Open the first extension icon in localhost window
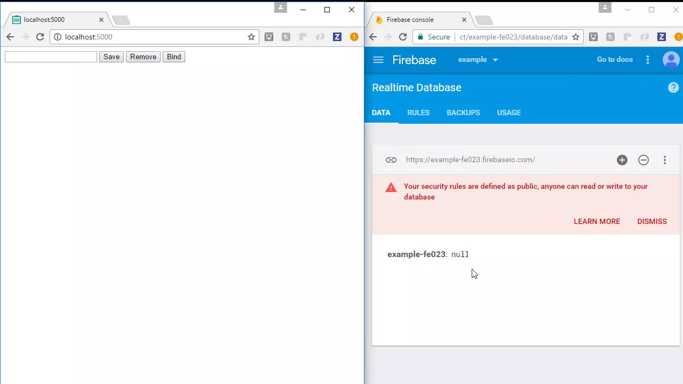 (269, 37)
